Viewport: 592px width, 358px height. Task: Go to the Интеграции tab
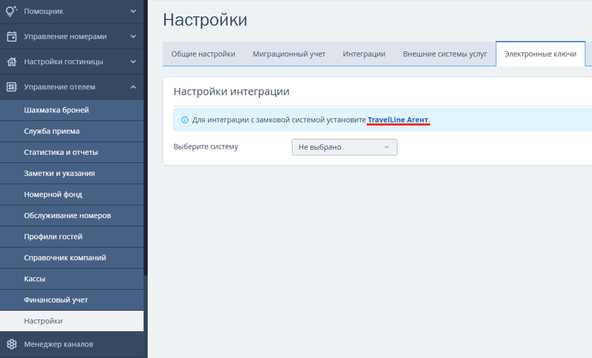click(x=364, y=54)
